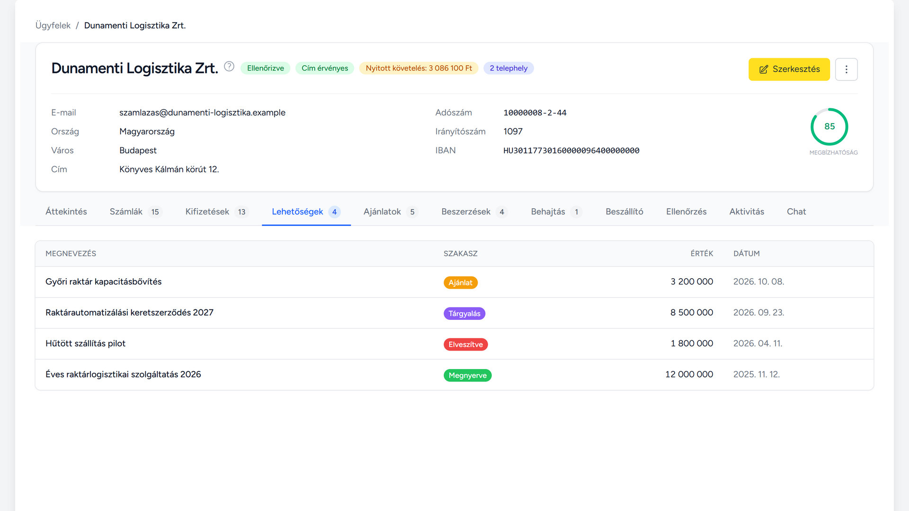
Task: Click the value 8 500 000
Action: 691,313
